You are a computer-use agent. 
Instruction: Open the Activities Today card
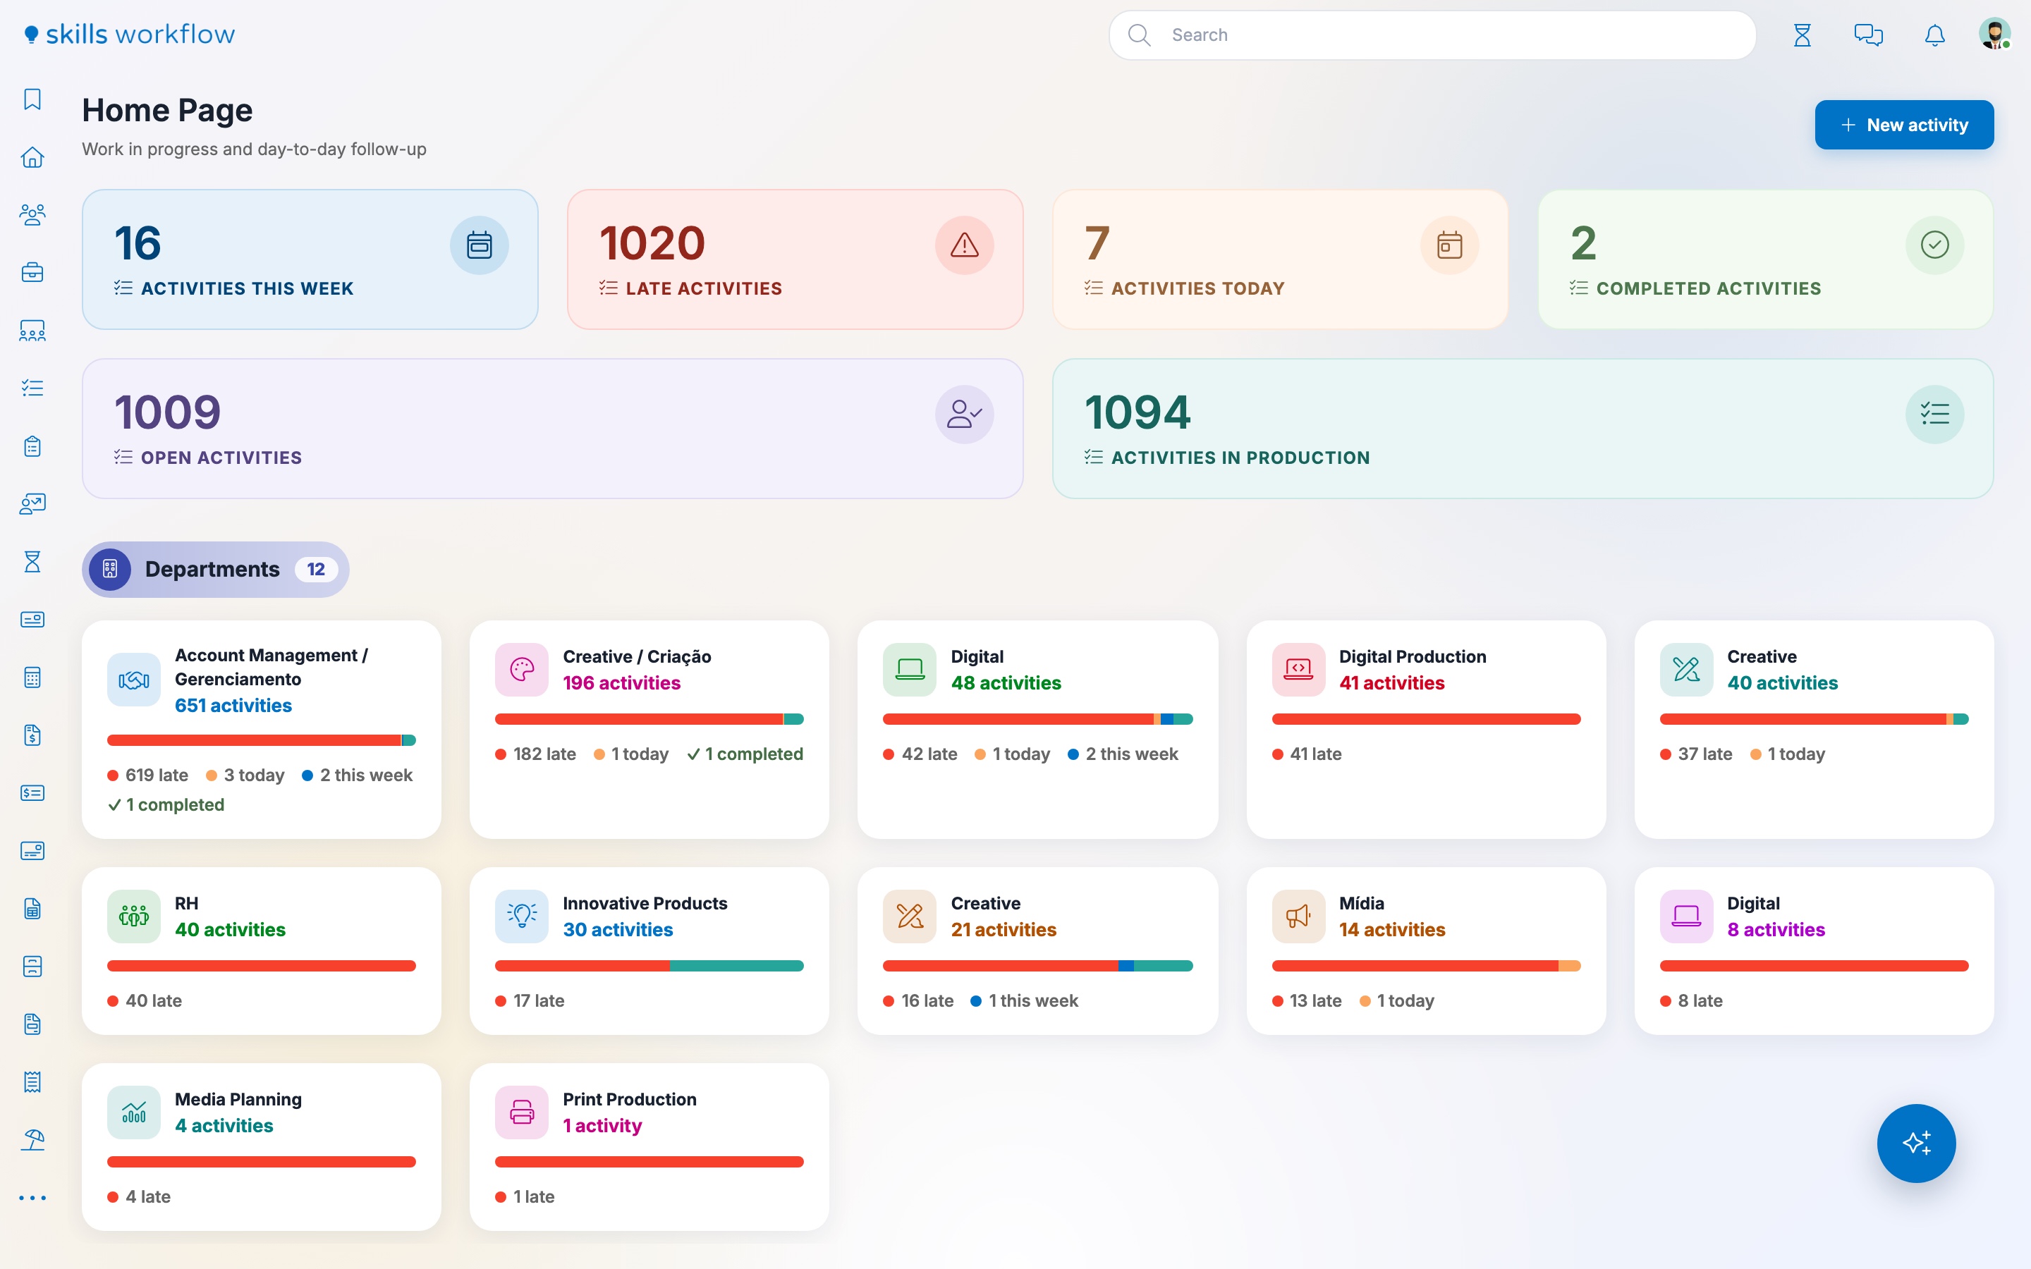coord(1280,259)
